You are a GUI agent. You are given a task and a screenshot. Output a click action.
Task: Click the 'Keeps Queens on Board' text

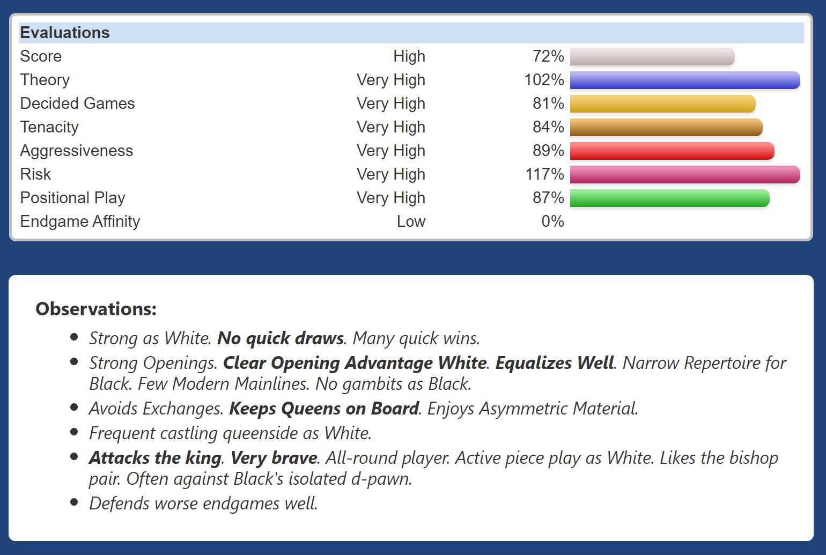pyautogui.click(x=324, y=409)
